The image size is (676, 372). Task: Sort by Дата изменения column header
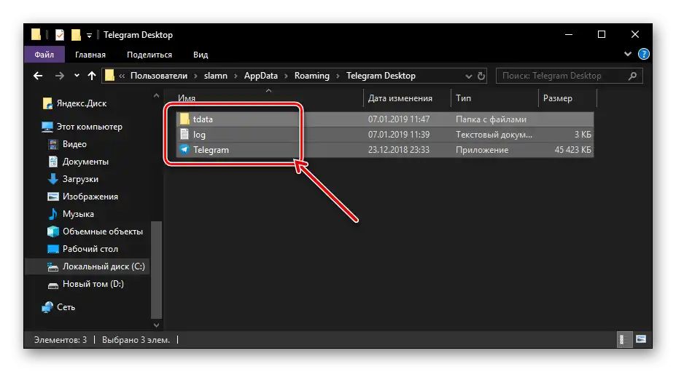coord(400,98)
